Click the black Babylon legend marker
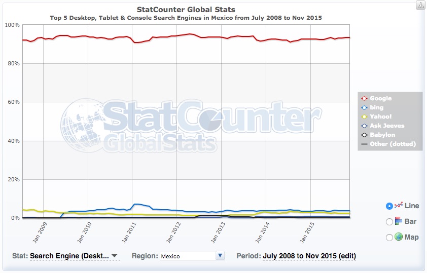The width and height of the screenshot is (427, 273). [364, 135]
